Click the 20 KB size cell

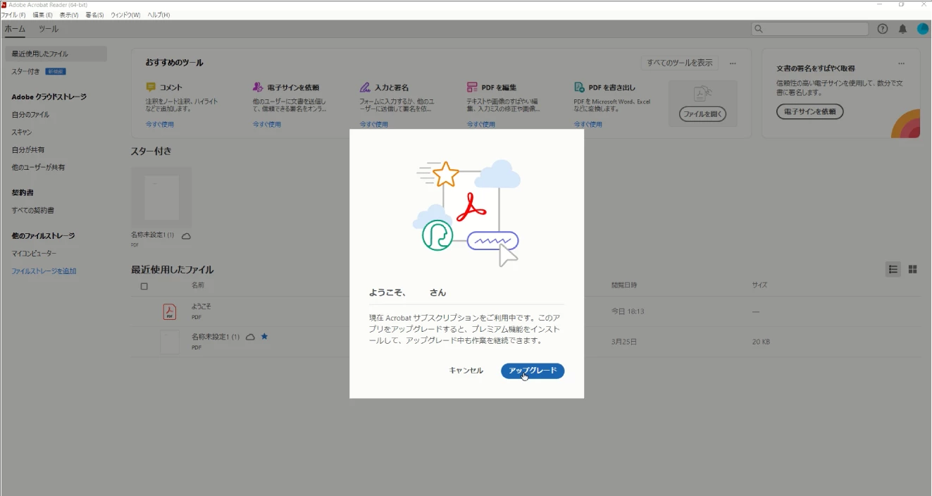(x=761, y=342)
